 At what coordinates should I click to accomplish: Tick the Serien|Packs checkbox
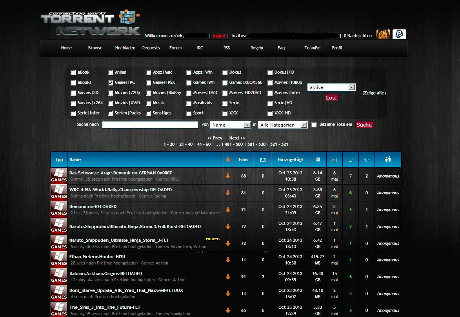pyautogui.click(x=110, y=113)
